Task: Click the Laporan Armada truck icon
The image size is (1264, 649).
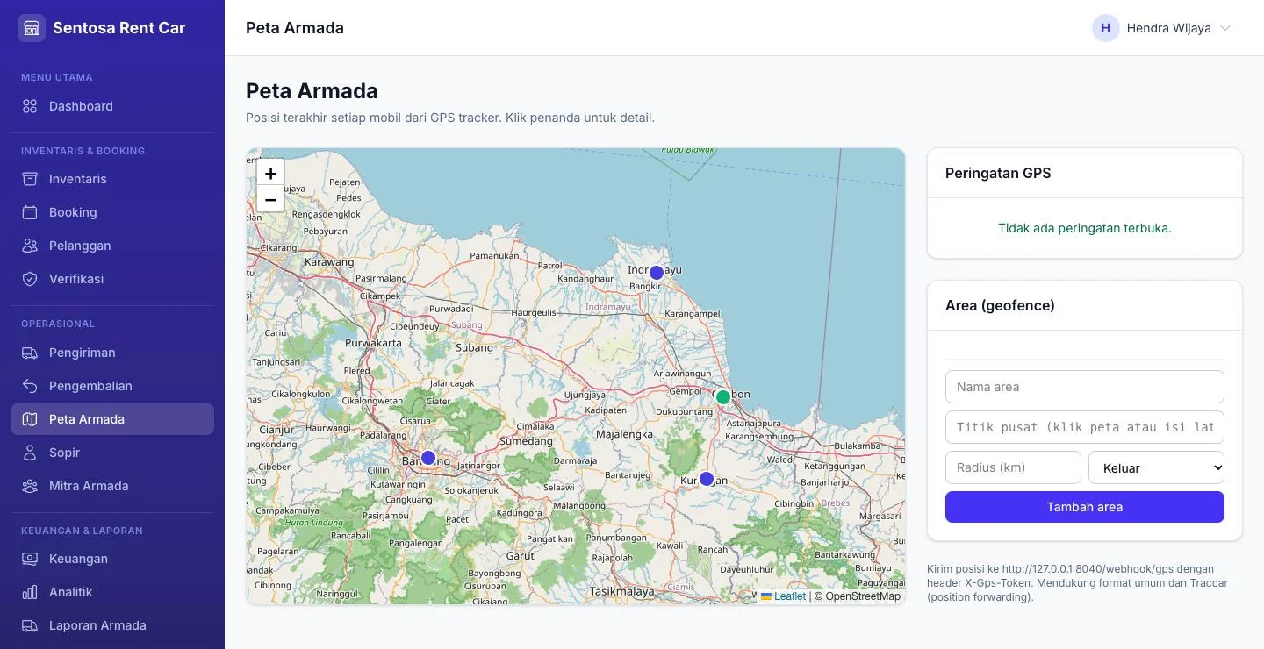Action: (x=30, y=625)
